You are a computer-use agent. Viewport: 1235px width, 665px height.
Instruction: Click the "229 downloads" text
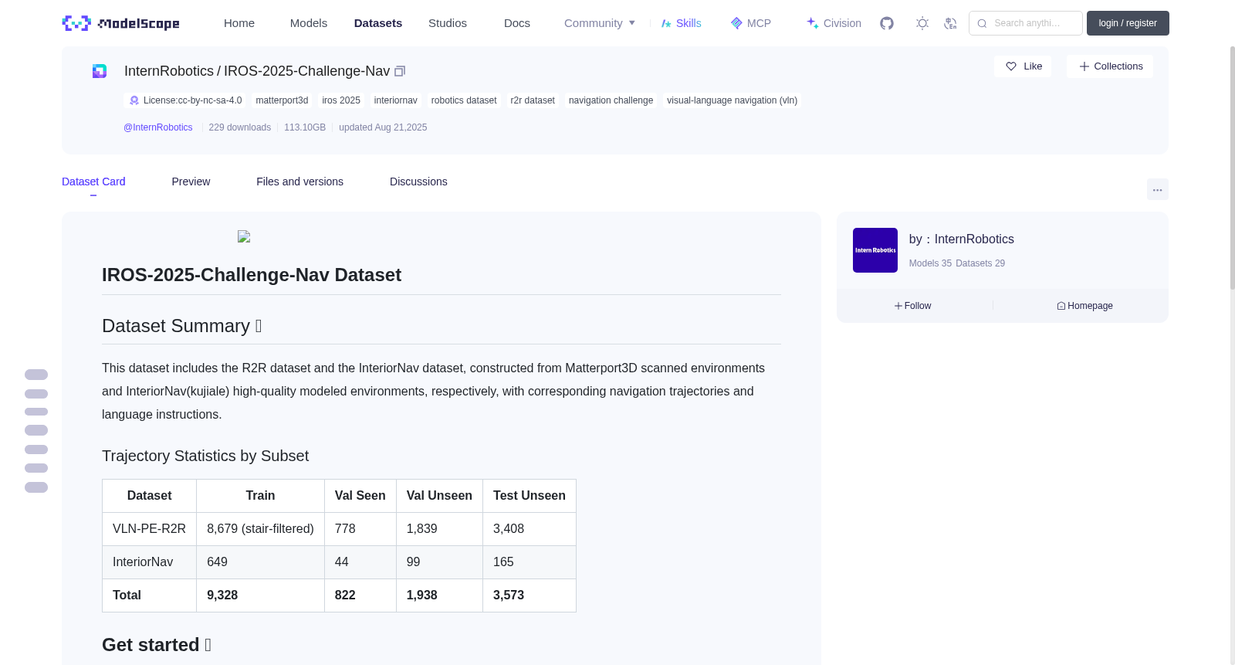pyautogui.click(x=240, y=127)
